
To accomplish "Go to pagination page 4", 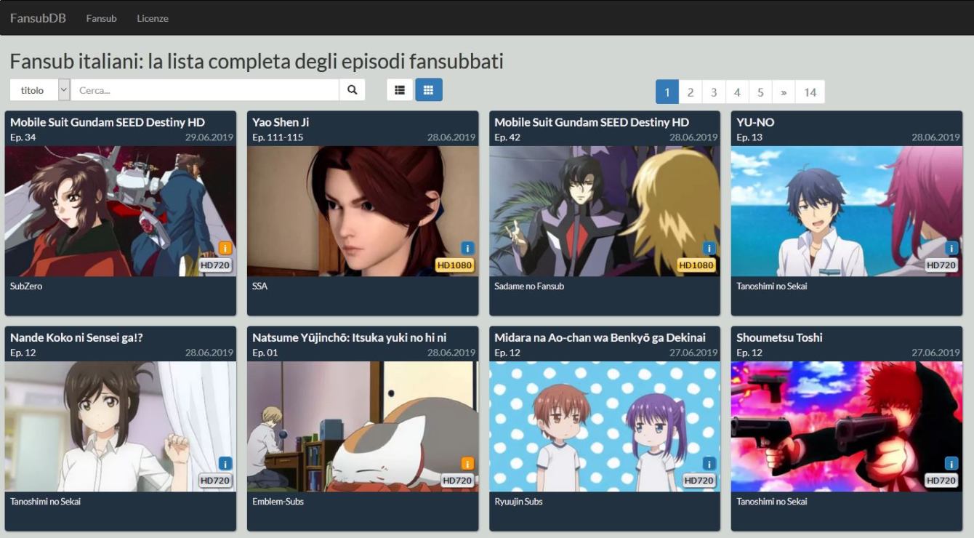I will pos(736,92).
